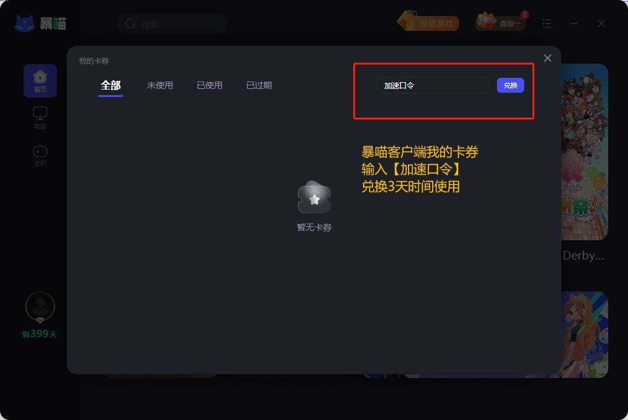Open the 囤提游戏 promotion banner icon
This screenshot has width=628, height=420.
428,22
